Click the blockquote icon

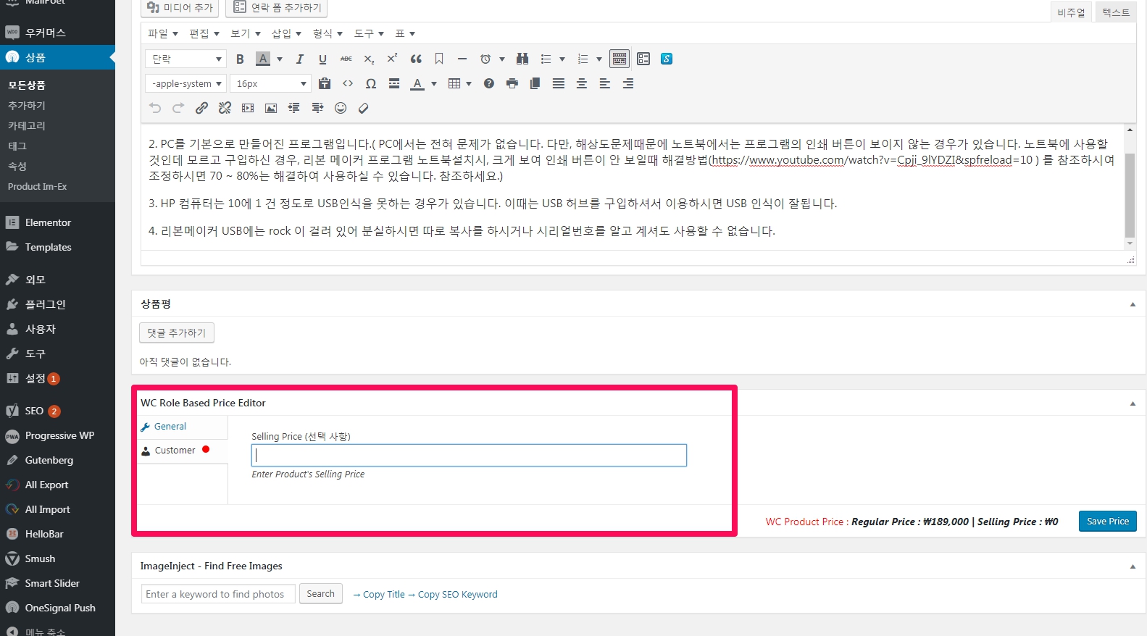[x=416, y=59]
